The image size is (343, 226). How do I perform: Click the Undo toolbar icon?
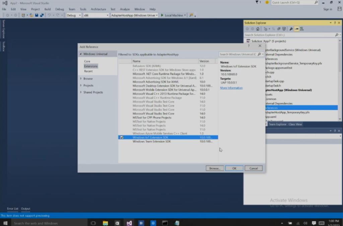[49, 15]
